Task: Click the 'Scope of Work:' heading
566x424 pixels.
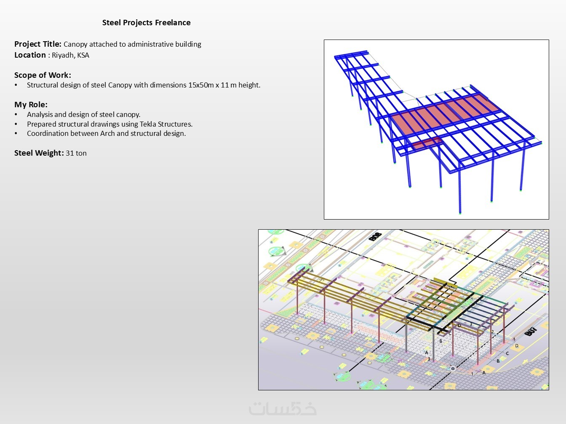Action: (x=43, y=75)
